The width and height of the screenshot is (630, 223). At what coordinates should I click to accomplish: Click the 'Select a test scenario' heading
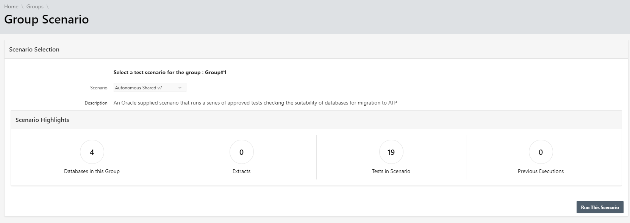click(x=170, y=72)
